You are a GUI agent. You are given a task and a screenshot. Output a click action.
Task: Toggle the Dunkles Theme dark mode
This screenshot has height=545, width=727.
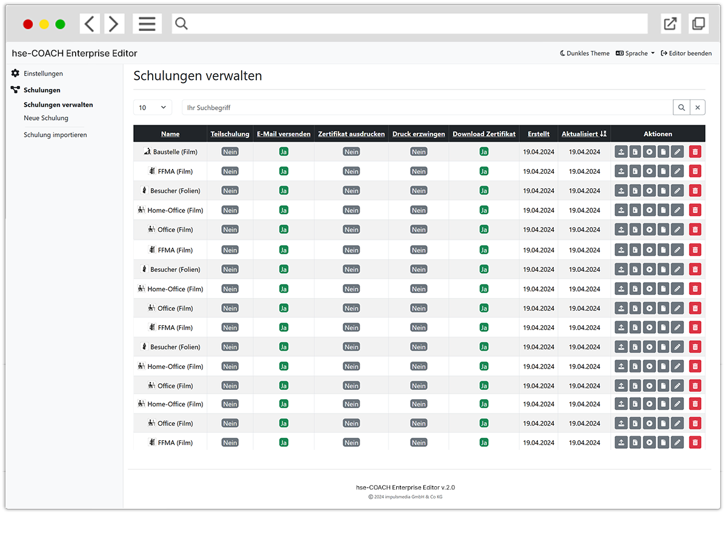[585, 53]
